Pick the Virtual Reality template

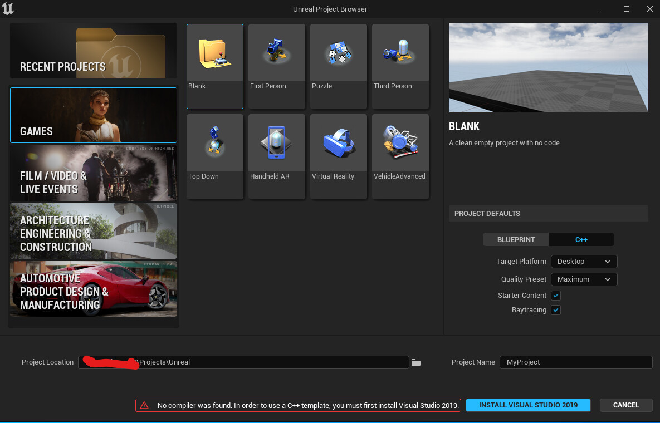[x=339, y=156]
